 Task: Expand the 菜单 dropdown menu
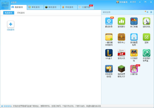(x=133, y=2)
